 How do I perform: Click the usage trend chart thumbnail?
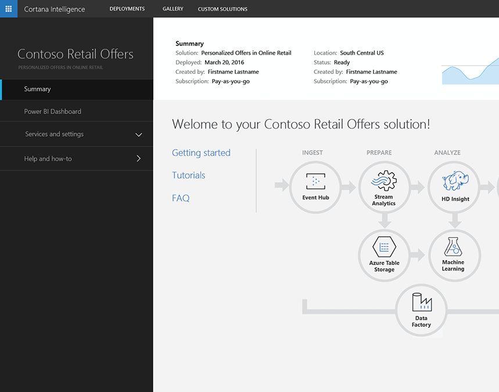(x=471, y=71)
